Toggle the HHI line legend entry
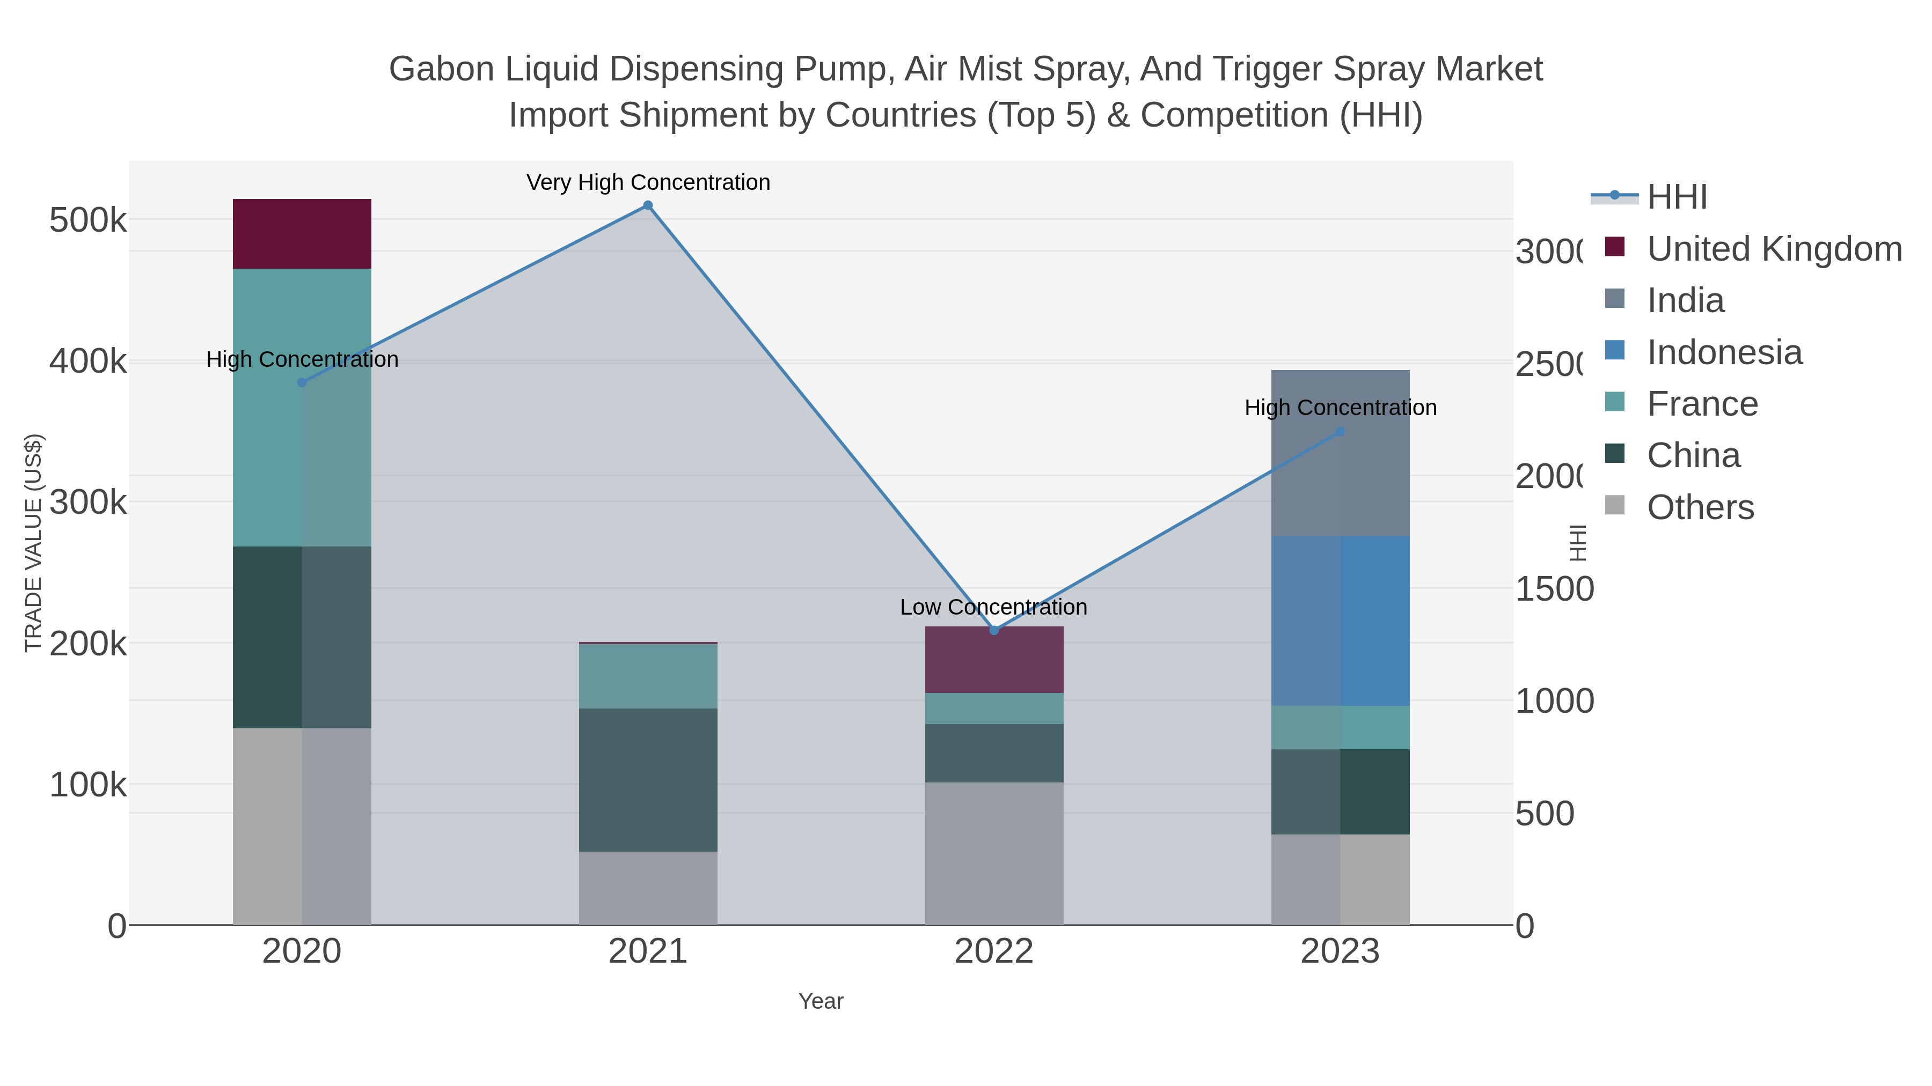Screen dimensions: 1932x1086 tap(1649, 197)
